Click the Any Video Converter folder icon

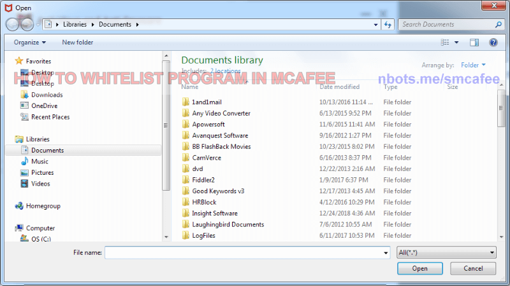[x=186, y=113]
